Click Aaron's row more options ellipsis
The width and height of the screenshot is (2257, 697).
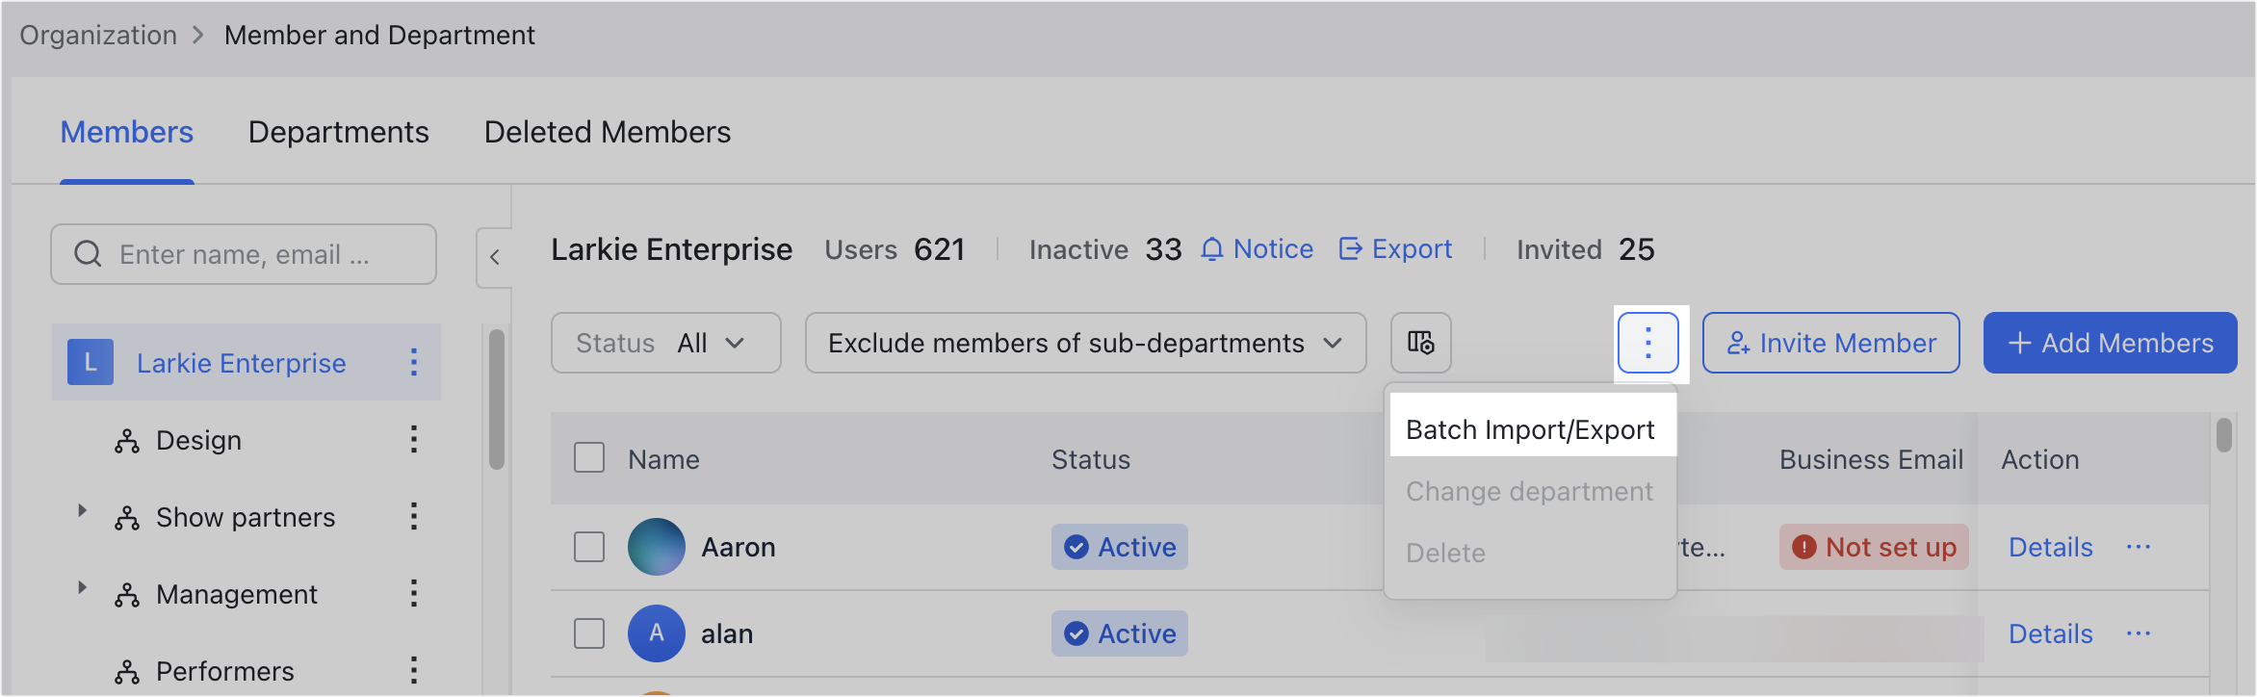point(2138,547)
